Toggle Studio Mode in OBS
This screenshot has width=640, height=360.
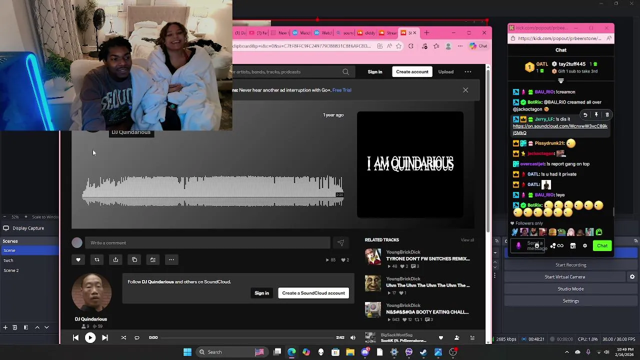pyautogui.click(x=570, y=289)
